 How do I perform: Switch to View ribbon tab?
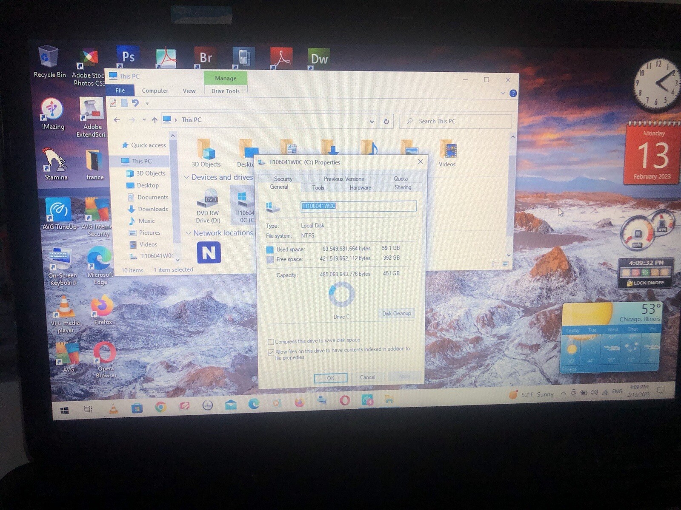pyautogui.click(x=189, y=91)
